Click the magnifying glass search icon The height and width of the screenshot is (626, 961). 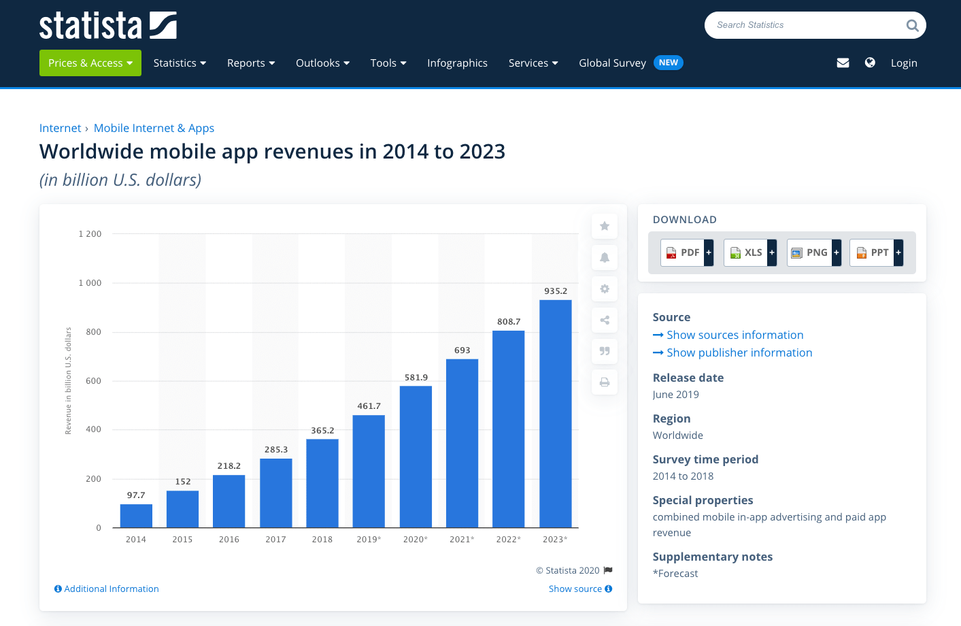tap(912, 26)
